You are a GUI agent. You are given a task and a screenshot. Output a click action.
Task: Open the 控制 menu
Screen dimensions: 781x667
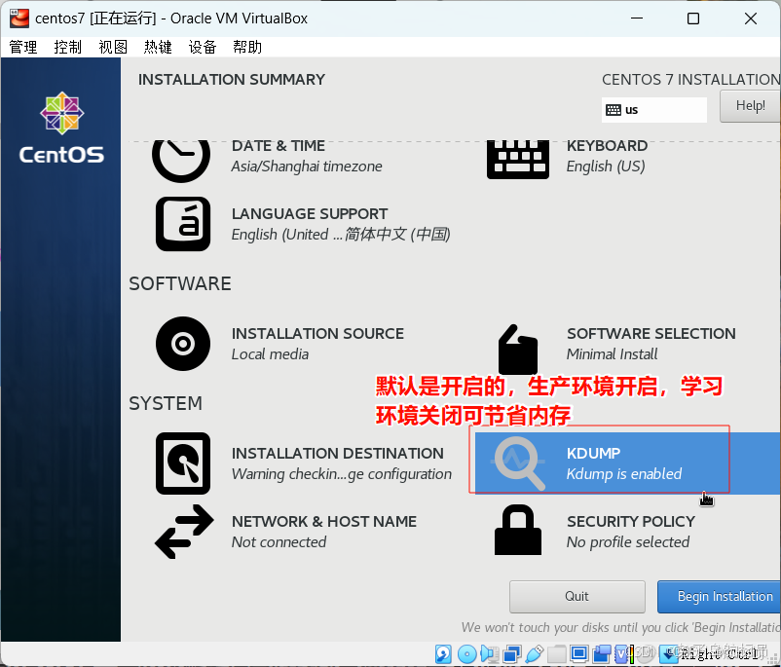tap(68, 48)
